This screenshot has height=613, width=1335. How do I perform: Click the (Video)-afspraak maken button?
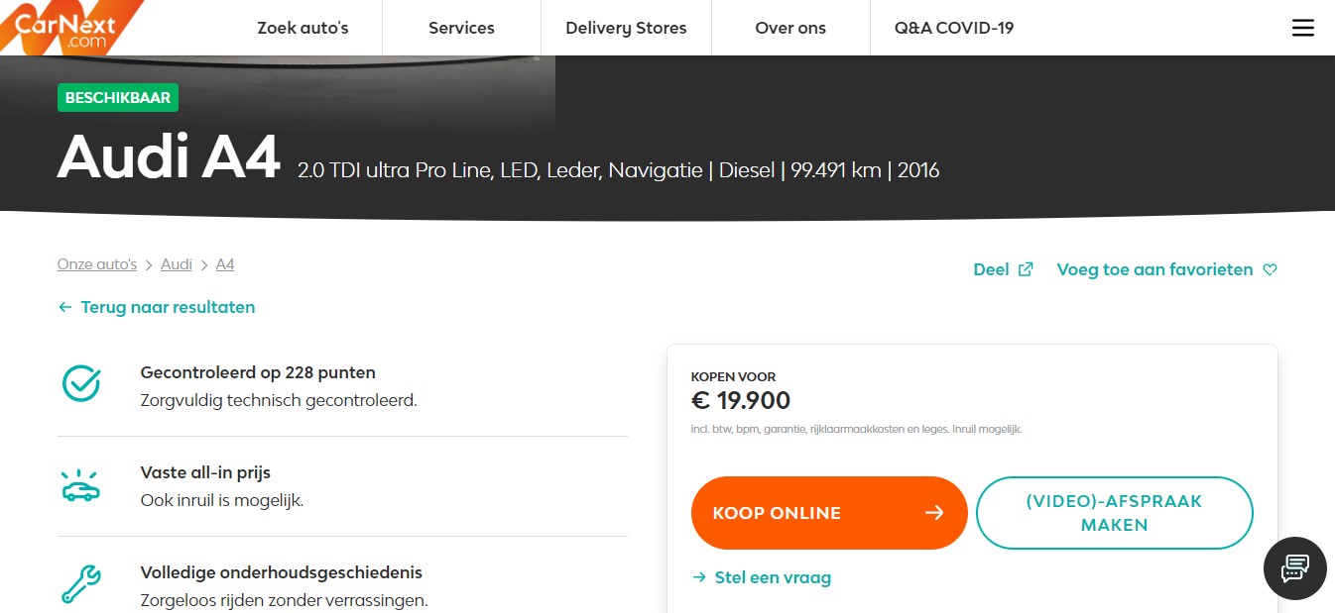click(1114, 513)
